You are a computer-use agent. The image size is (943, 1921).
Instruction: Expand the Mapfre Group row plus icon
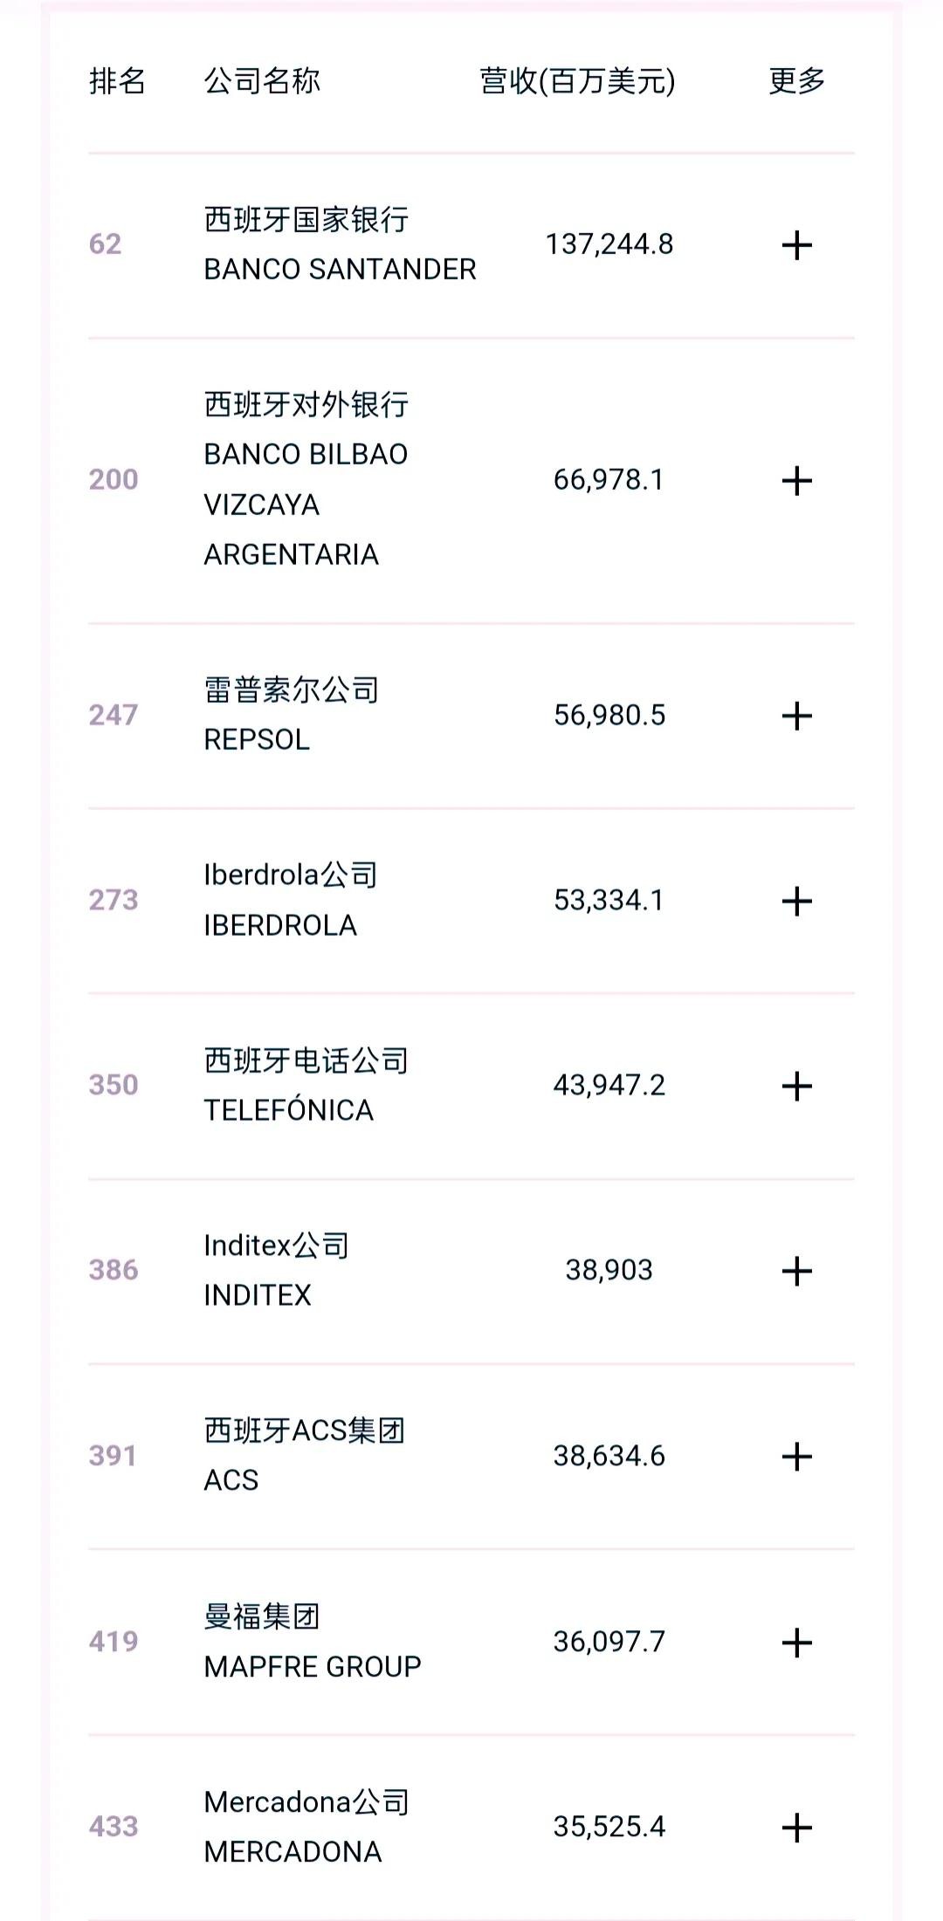(x=796, y=1643)
